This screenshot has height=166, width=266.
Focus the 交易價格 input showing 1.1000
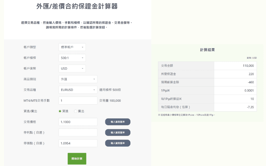78,122
